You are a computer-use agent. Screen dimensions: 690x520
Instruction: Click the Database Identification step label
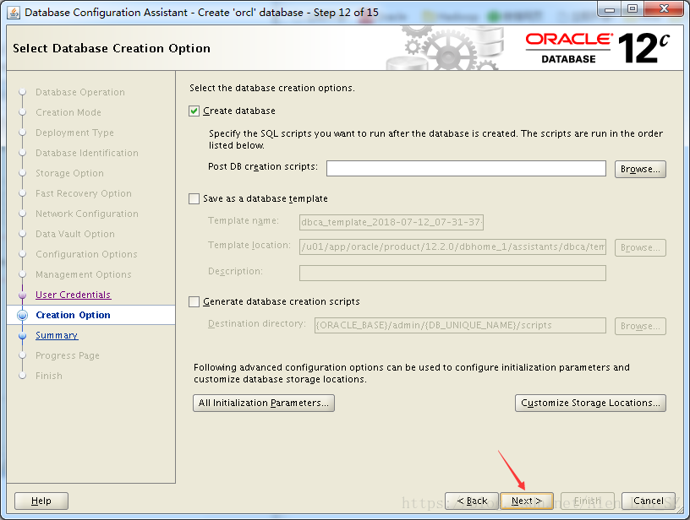[x=87, y=153]
